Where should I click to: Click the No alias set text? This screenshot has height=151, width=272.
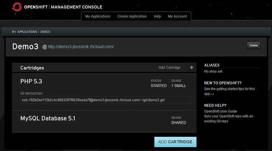click(x=213, y=71)
